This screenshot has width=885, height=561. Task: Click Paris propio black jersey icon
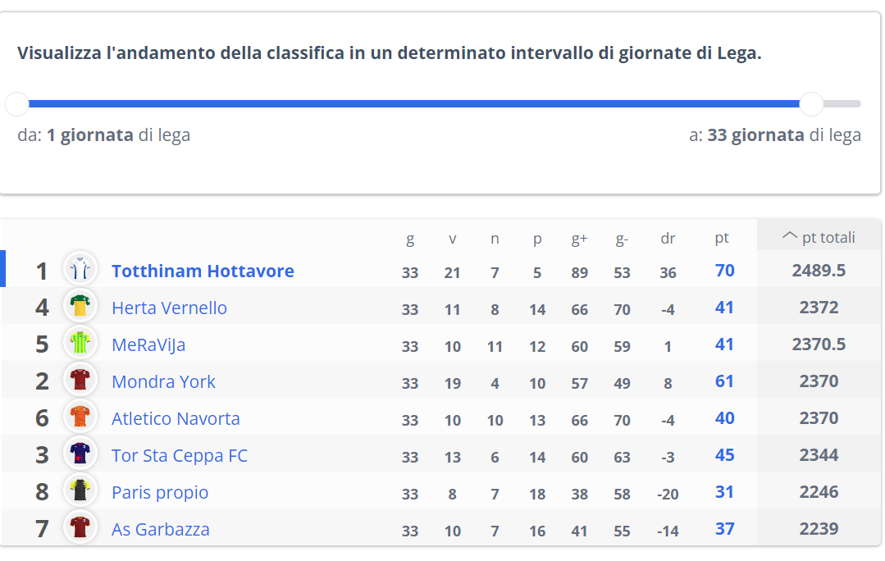pos(80,490)
